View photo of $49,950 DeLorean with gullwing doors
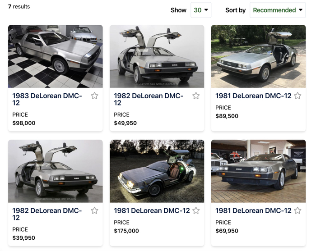Viewport: 316px width, 251px height. pos(157,56)
